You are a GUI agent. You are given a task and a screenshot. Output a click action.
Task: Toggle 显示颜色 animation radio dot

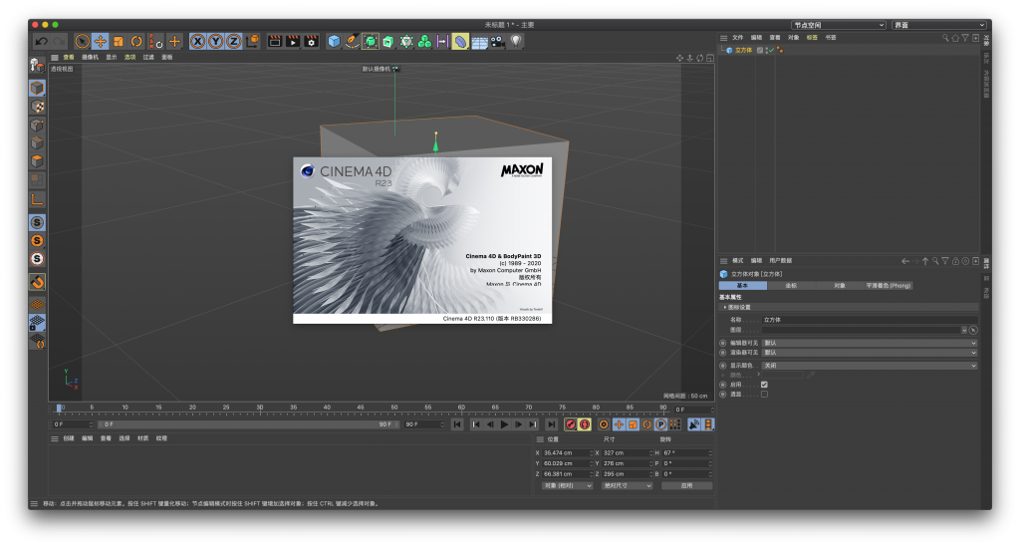point(723,366)
